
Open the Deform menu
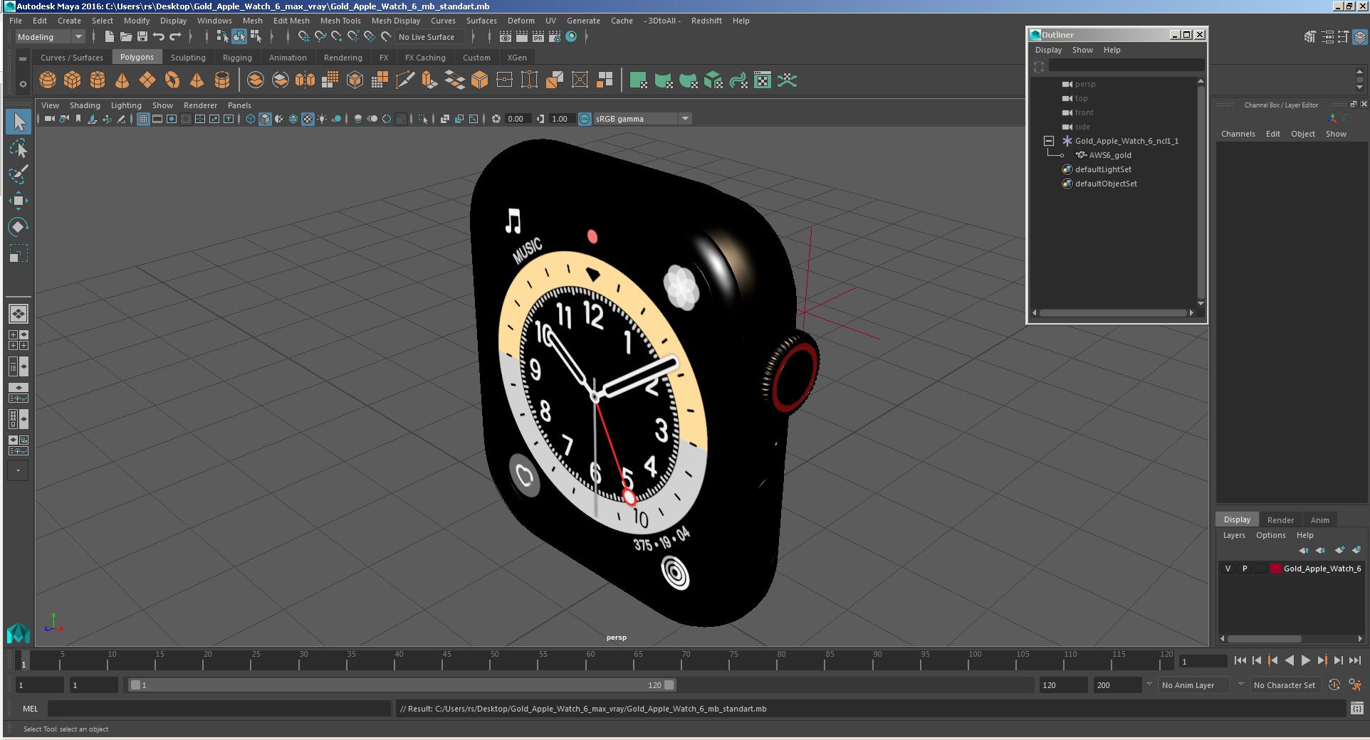521,21
